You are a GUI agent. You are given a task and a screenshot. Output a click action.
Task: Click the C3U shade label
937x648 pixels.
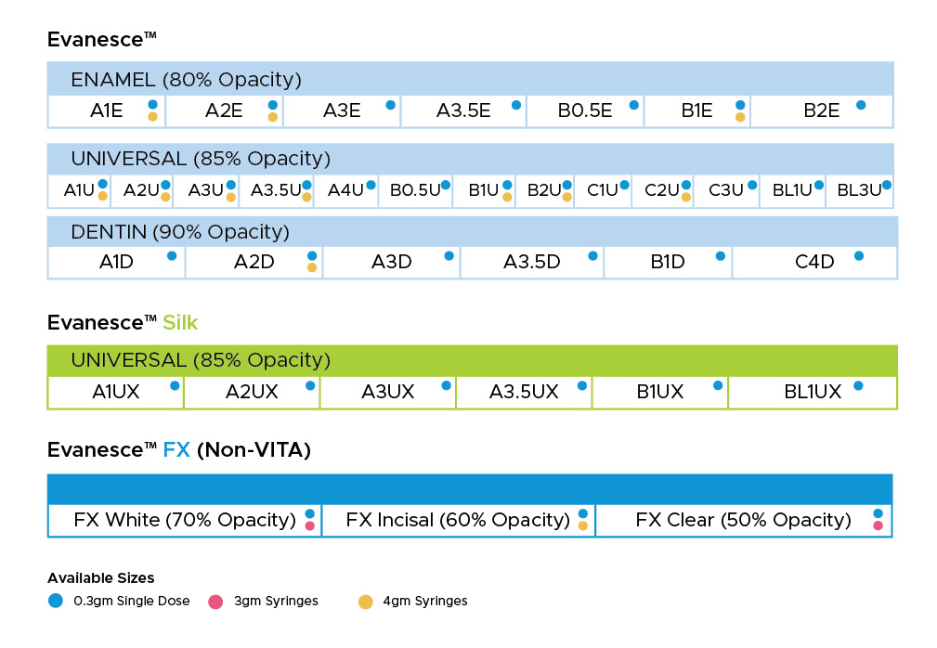coord(726,190)
